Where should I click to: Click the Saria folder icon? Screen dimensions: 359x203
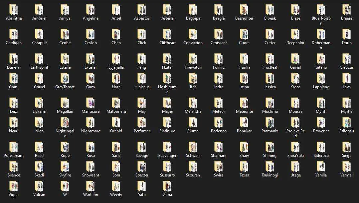pos(116,147)
